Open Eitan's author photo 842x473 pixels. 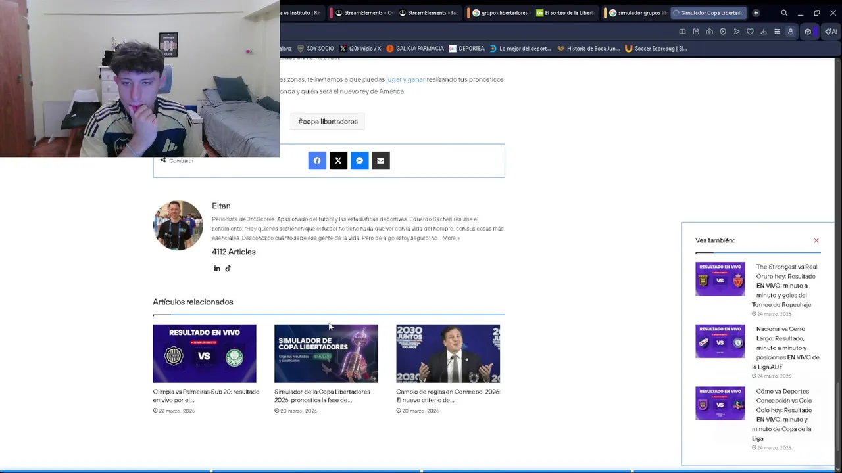tap(178, 225)
